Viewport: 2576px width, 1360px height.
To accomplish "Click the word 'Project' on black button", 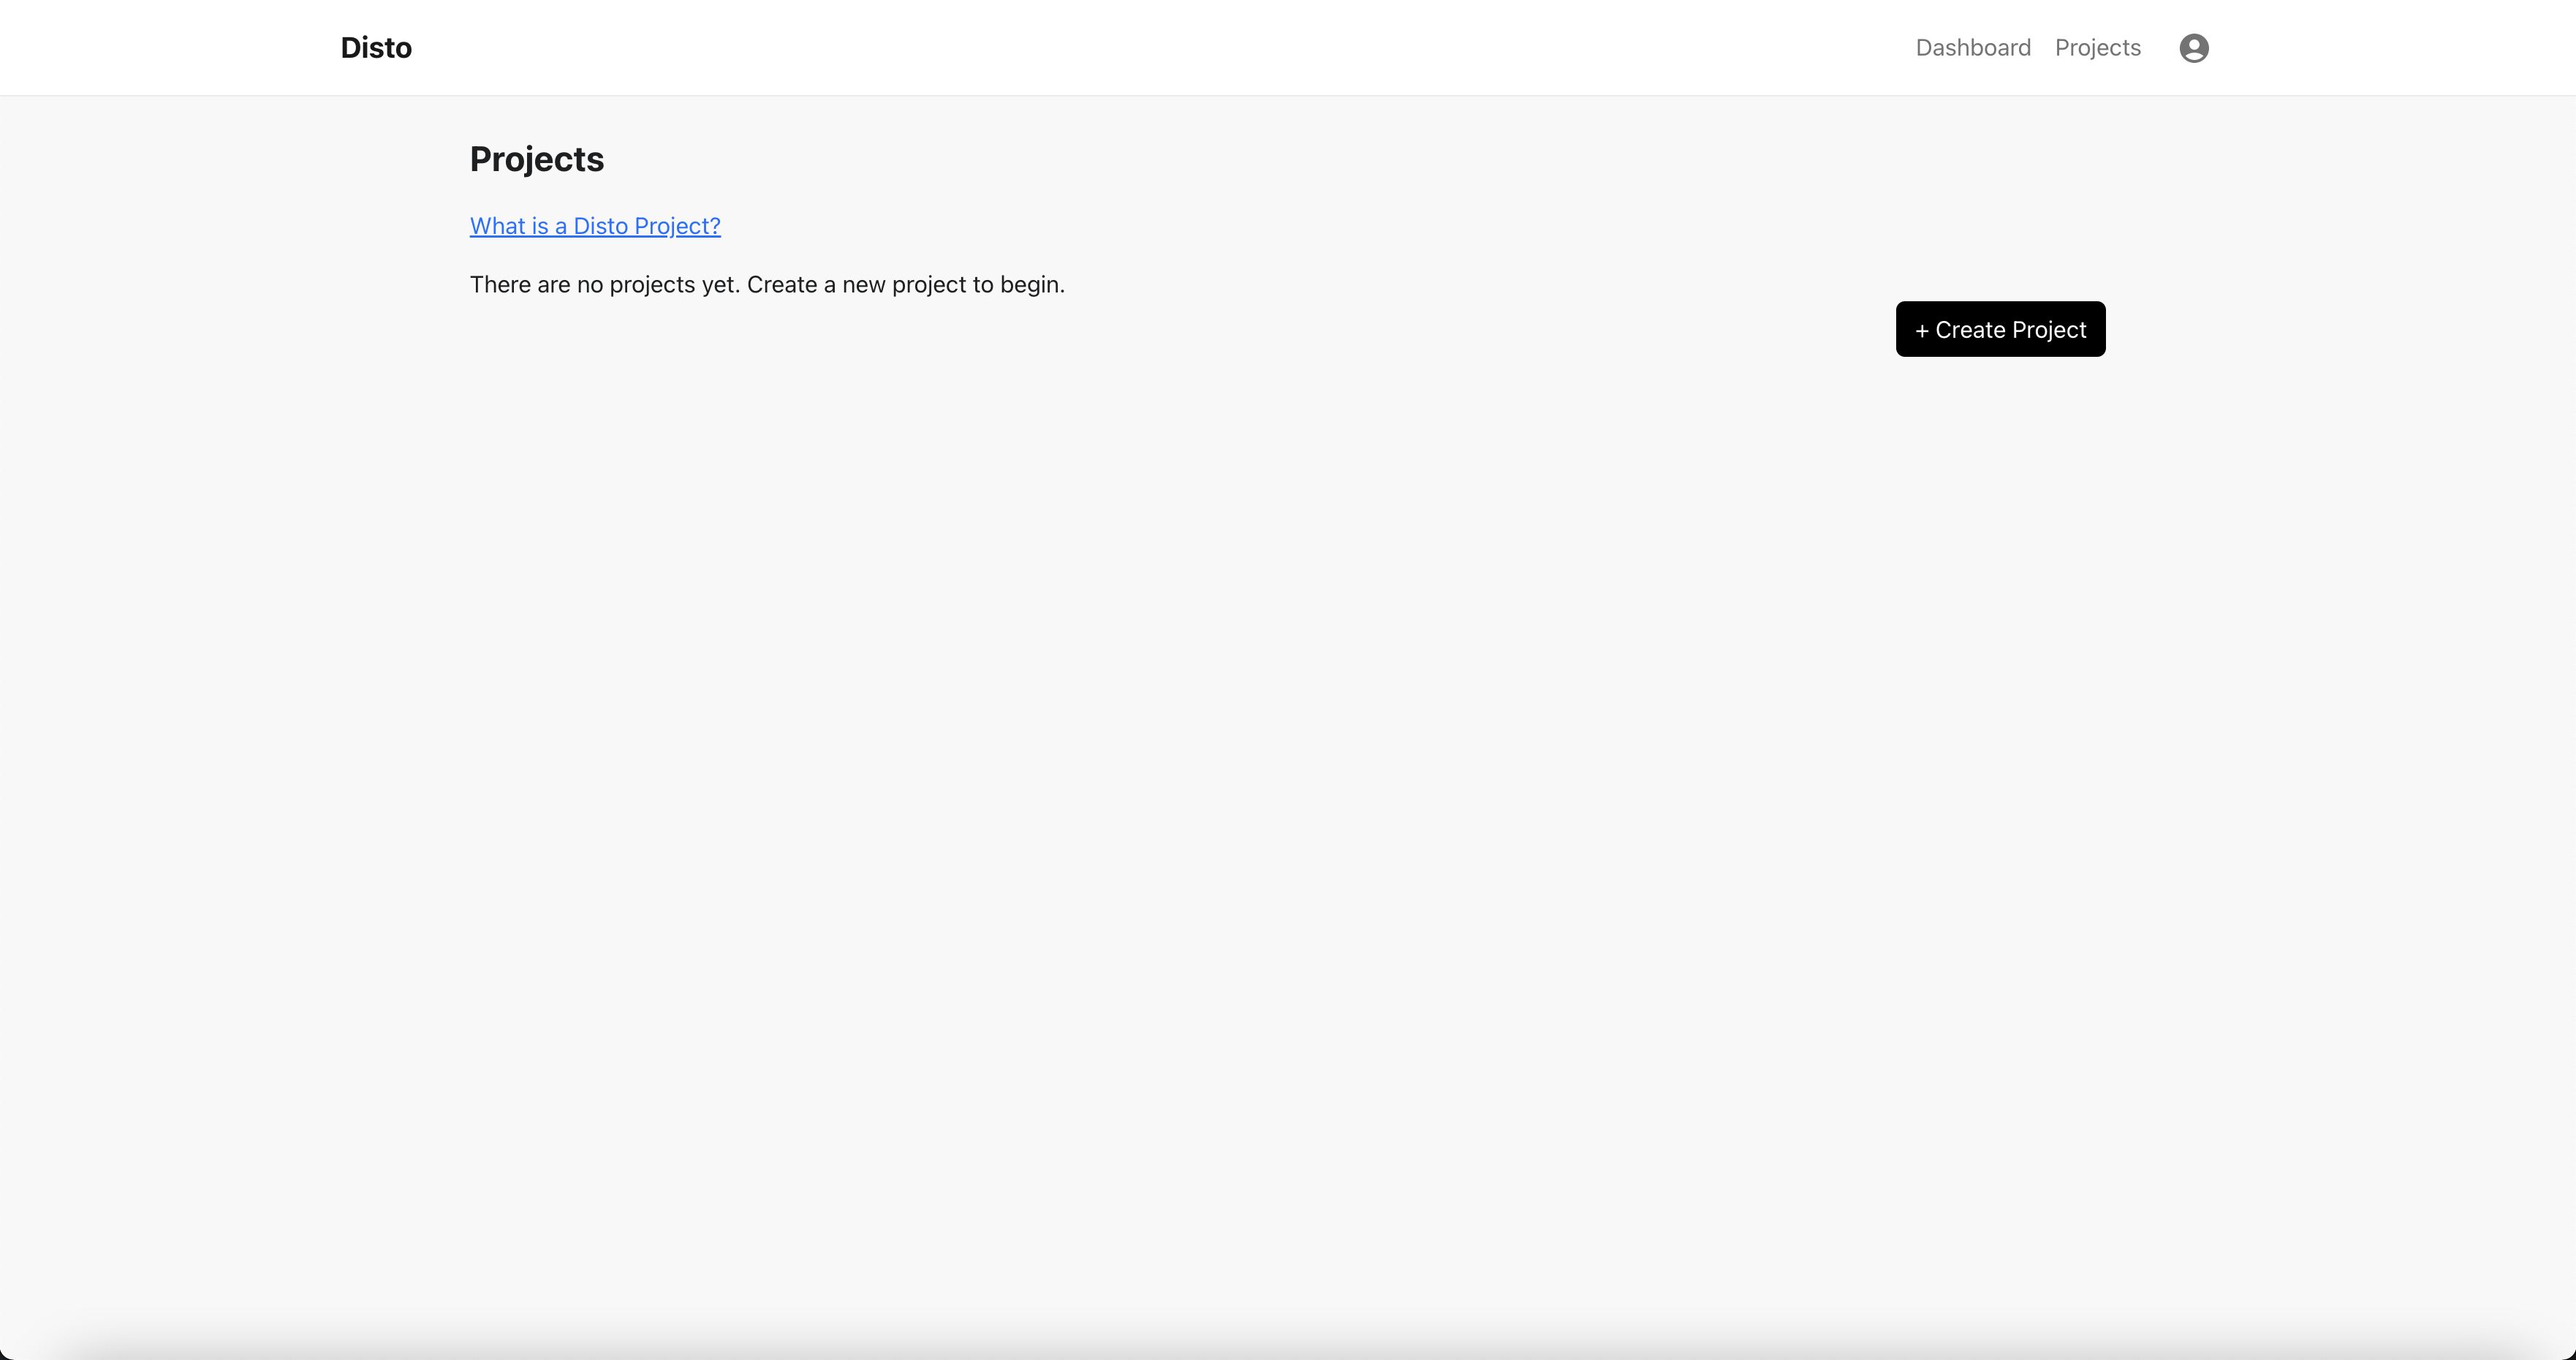I will (x=2049, y=330).
